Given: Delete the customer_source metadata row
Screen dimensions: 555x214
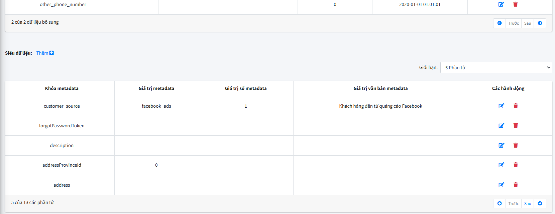Looking at the screenshot, I should [x=516, y=106].
